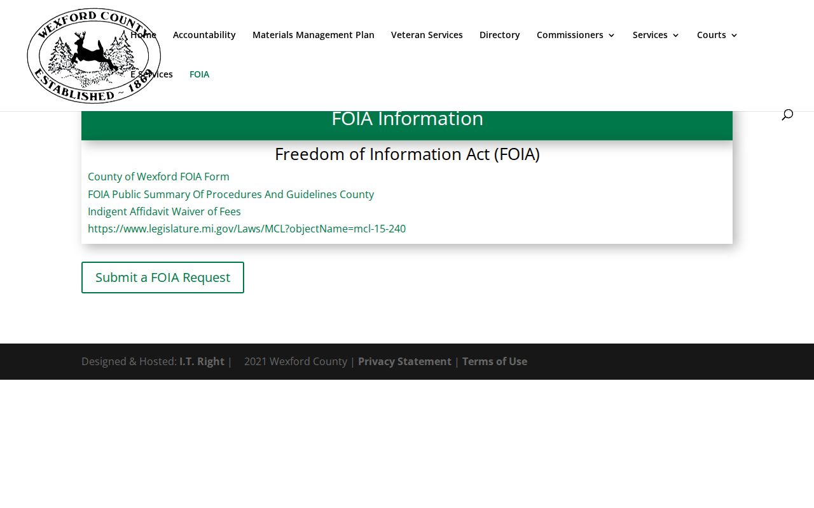Open the Privacy Statement footer link
Screen dimensions: 814x508
[404, 361]
